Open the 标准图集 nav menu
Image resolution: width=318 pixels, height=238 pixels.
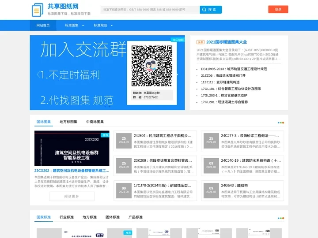point(72,25)
